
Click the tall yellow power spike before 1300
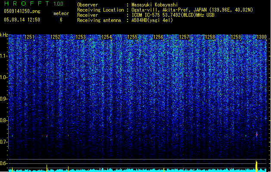pyautogui.click(x=256, y=166)
